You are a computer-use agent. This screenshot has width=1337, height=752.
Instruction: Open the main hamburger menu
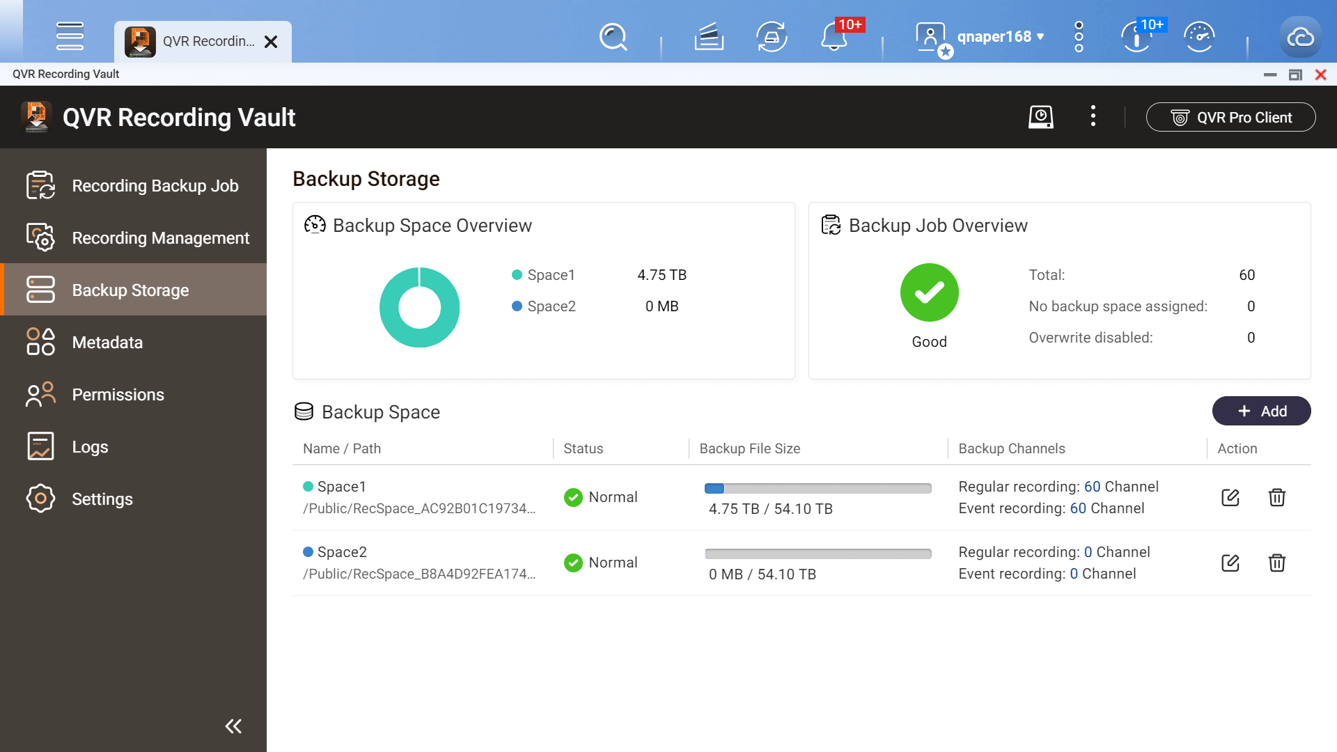[x=70, y=36]
